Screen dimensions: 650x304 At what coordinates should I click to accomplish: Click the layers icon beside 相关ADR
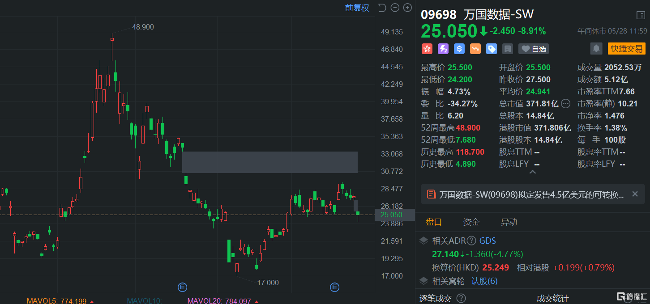pyautogui.click(x=423, y=241)
